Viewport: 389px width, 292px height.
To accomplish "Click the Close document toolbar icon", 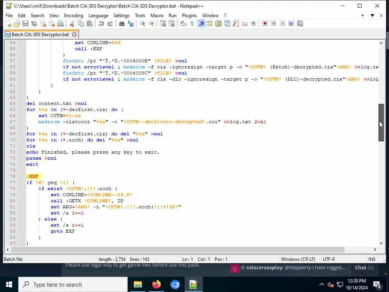I will click(x=43, y=24).
